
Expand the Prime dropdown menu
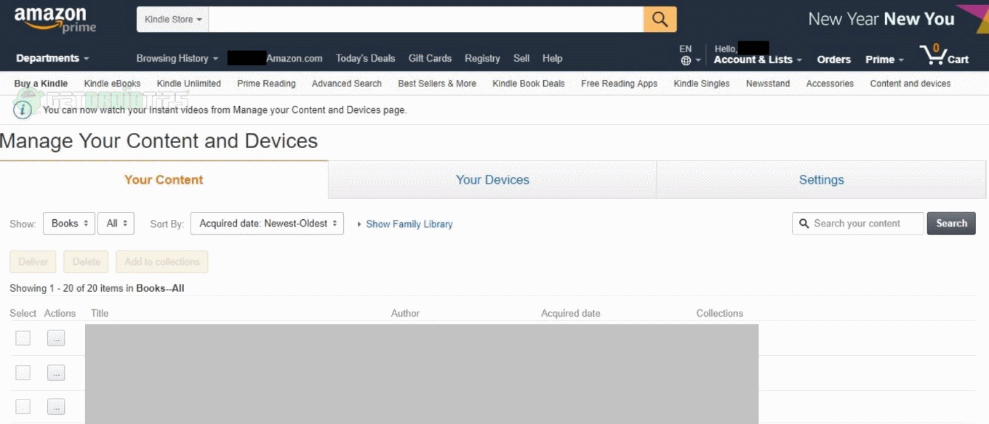[884, 60]
